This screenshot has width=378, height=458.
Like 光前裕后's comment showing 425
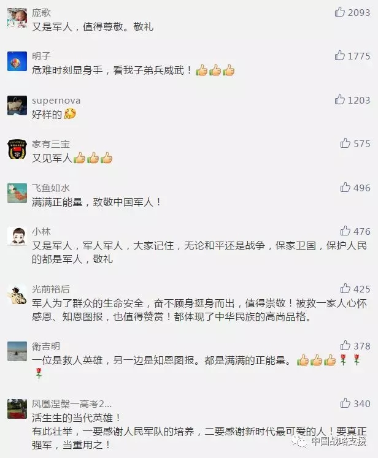[345, 288]
